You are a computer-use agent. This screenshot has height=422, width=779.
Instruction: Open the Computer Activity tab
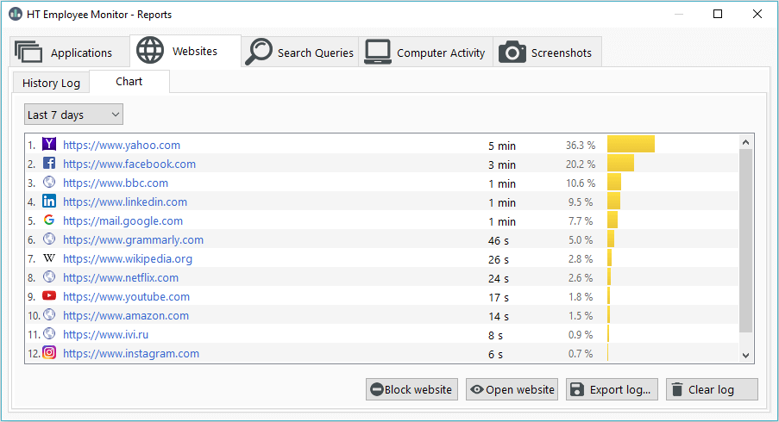pos(426,52)
